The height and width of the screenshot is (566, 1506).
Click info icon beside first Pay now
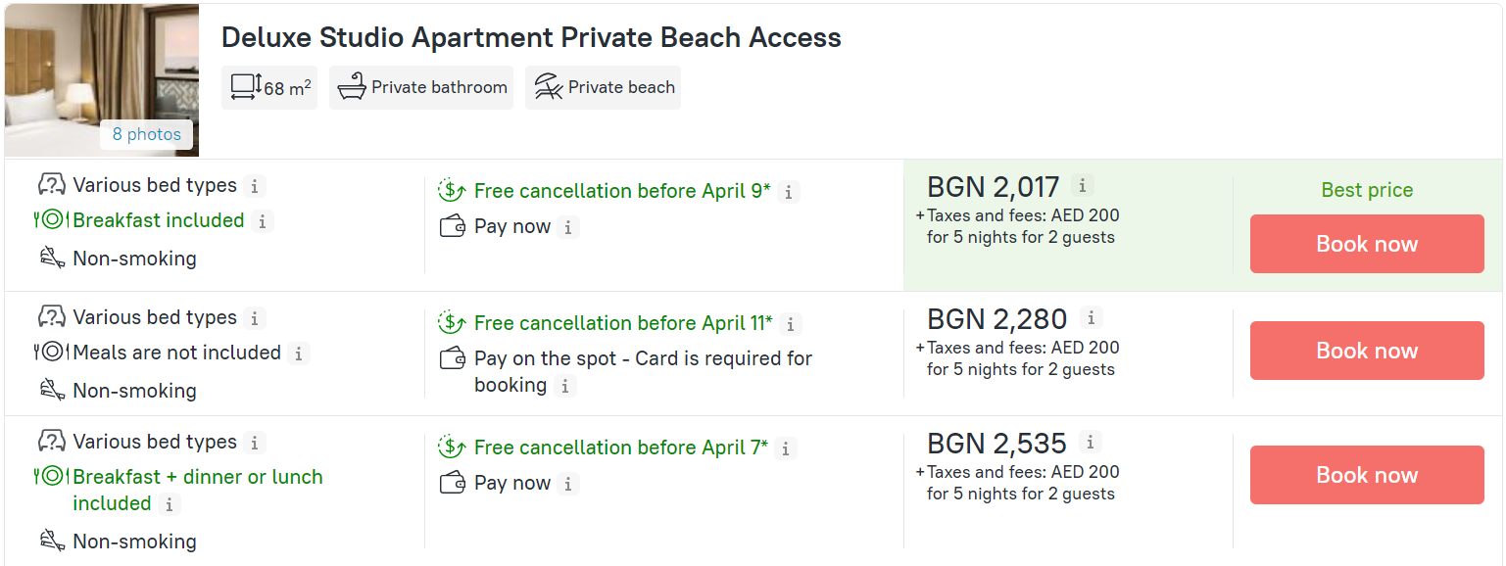[568, 227]
